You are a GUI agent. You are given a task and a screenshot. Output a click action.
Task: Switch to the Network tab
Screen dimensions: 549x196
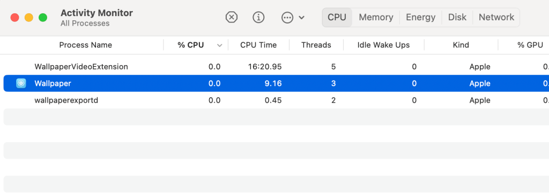tap(496, 18)
